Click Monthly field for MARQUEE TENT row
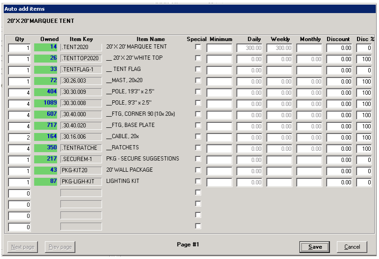 tap(309, 48)
